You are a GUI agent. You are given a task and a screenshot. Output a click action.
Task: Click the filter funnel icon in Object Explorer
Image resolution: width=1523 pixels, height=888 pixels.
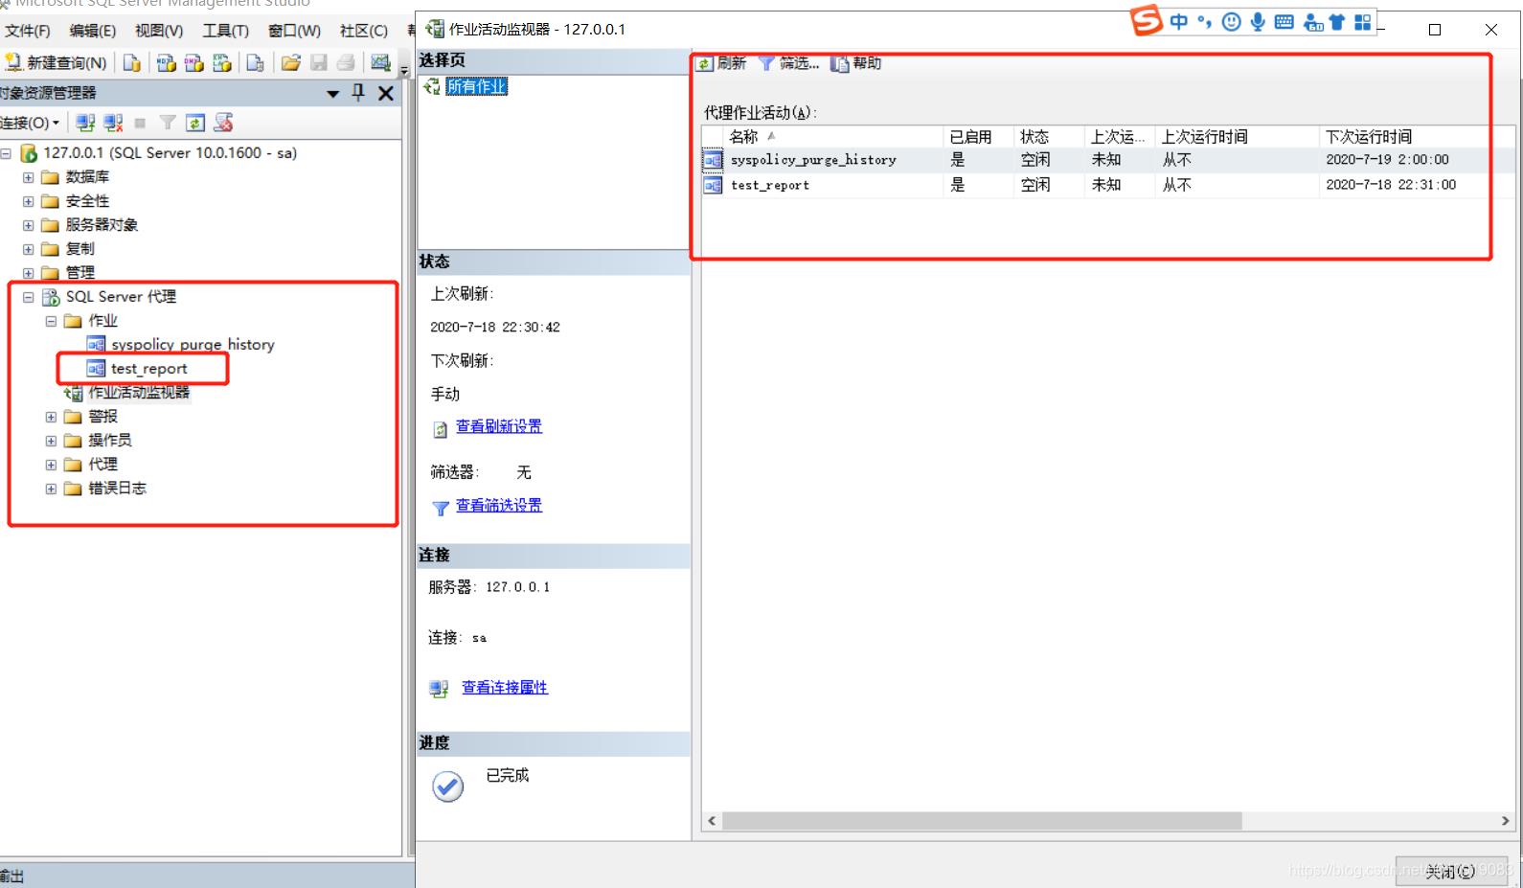[x=168, y=123]
